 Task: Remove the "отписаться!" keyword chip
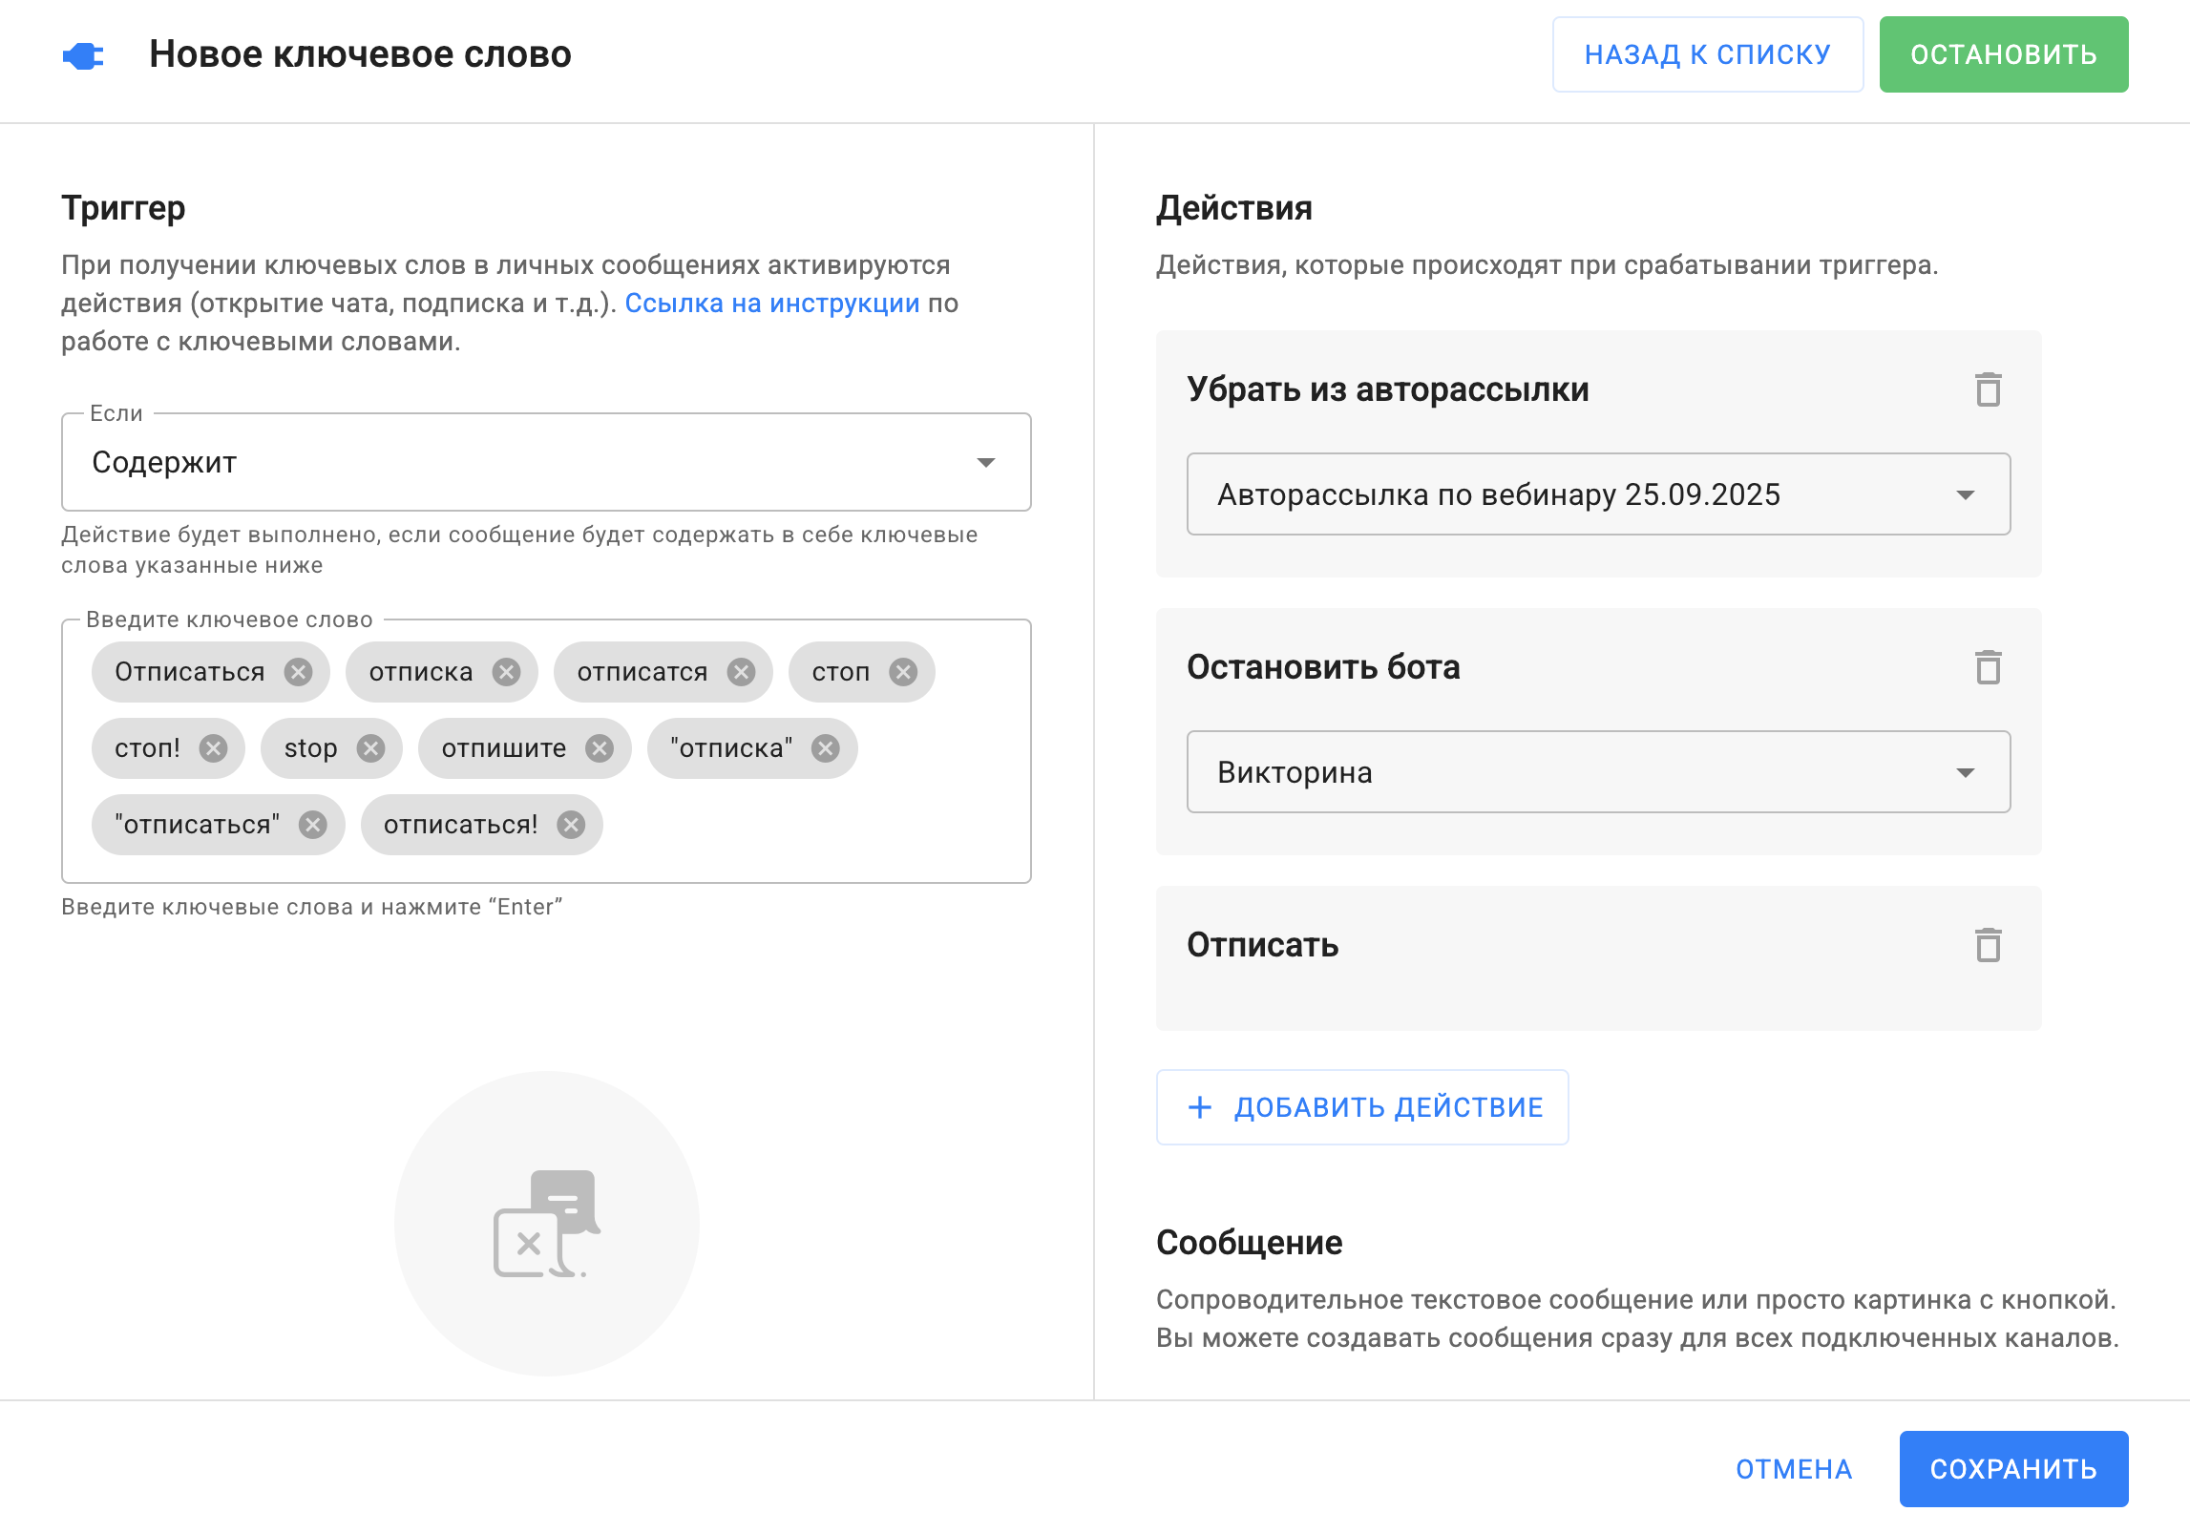click(571, 825)
